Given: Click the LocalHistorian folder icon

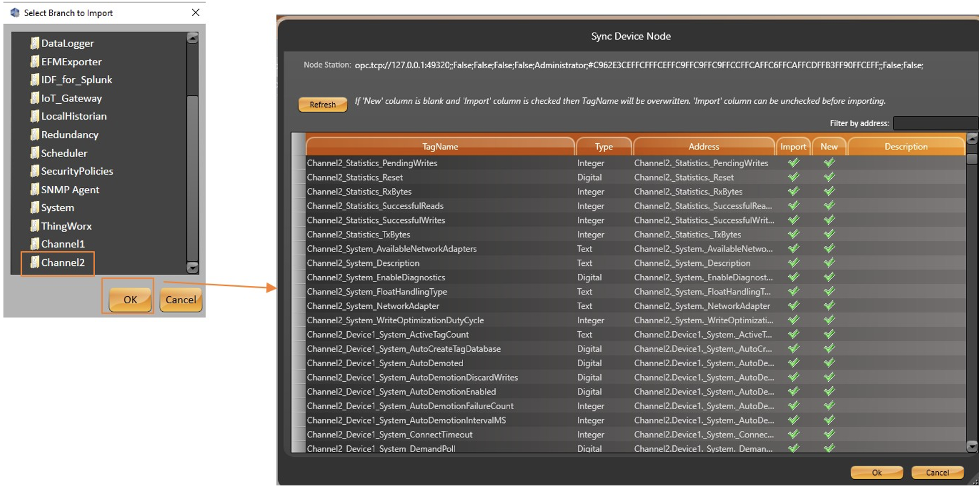Looking at the screenshot, I should [x=35, y=116].
